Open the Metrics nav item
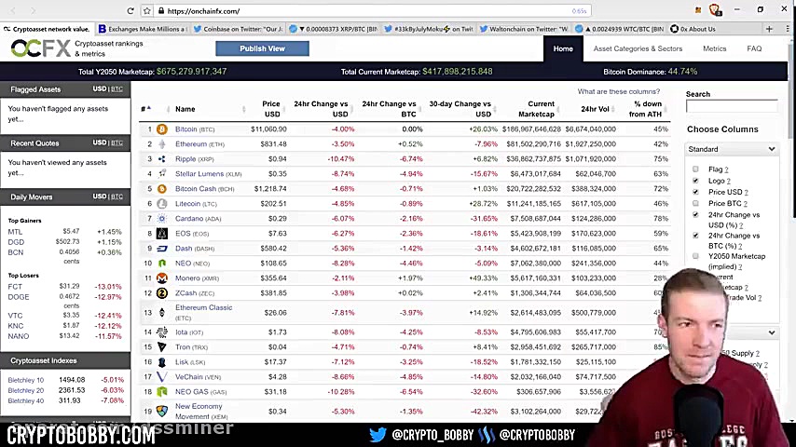Viewport: 796px width, 447px height. pyautogui.click(x=714, y=48)
